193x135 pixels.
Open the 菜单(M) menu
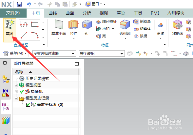(x=15, y=53)
